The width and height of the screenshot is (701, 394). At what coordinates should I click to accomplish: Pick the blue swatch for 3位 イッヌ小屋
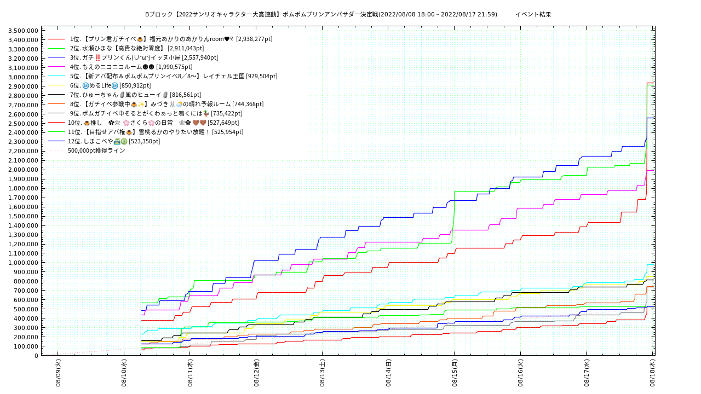(56, 57)
